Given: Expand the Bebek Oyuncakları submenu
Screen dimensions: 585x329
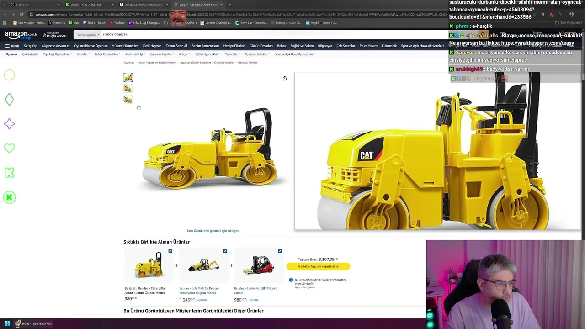Looking at the screenshot, I should pyautogui.click(x=107, y=54).
